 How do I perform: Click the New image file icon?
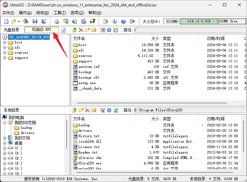[x=6, y=21]
